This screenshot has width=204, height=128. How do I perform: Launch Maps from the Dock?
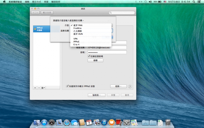(134, 123)
